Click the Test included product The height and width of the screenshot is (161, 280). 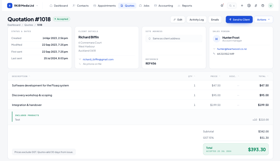17,120
